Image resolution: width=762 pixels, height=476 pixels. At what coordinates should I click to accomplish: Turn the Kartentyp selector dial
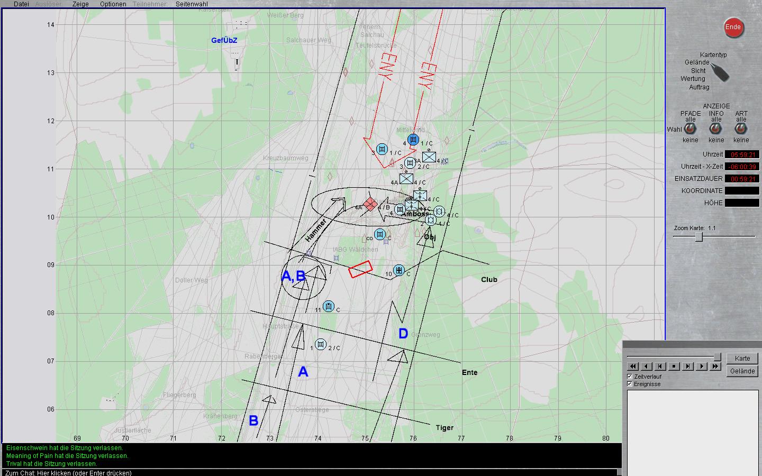719,71
